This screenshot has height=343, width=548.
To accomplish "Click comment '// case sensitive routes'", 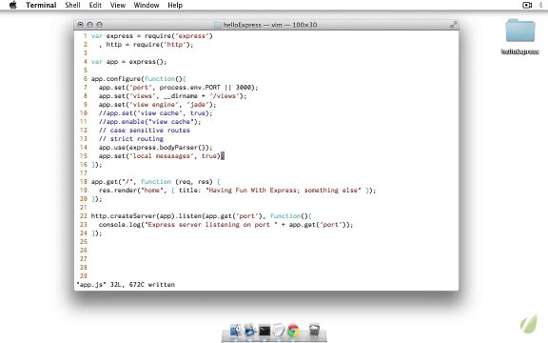I will tap(145, 131).
